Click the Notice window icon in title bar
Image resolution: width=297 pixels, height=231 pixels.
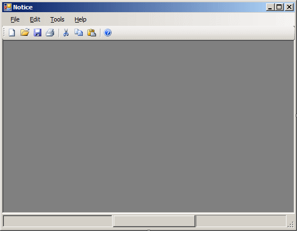coord(8,7)
